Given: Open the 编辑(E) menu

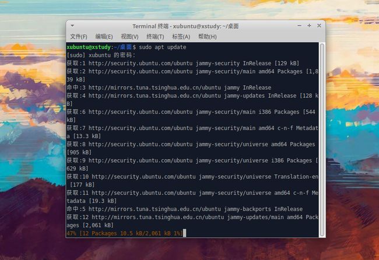Looking at the screenshot, I should (x=104, y=37).
